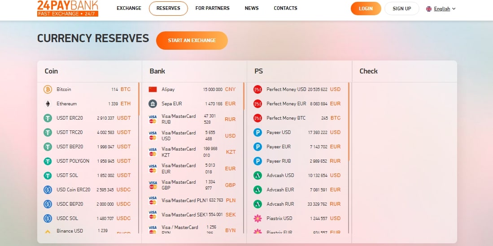
Task: Click the Bank column scrollbar
Action: tap(244, 96)
